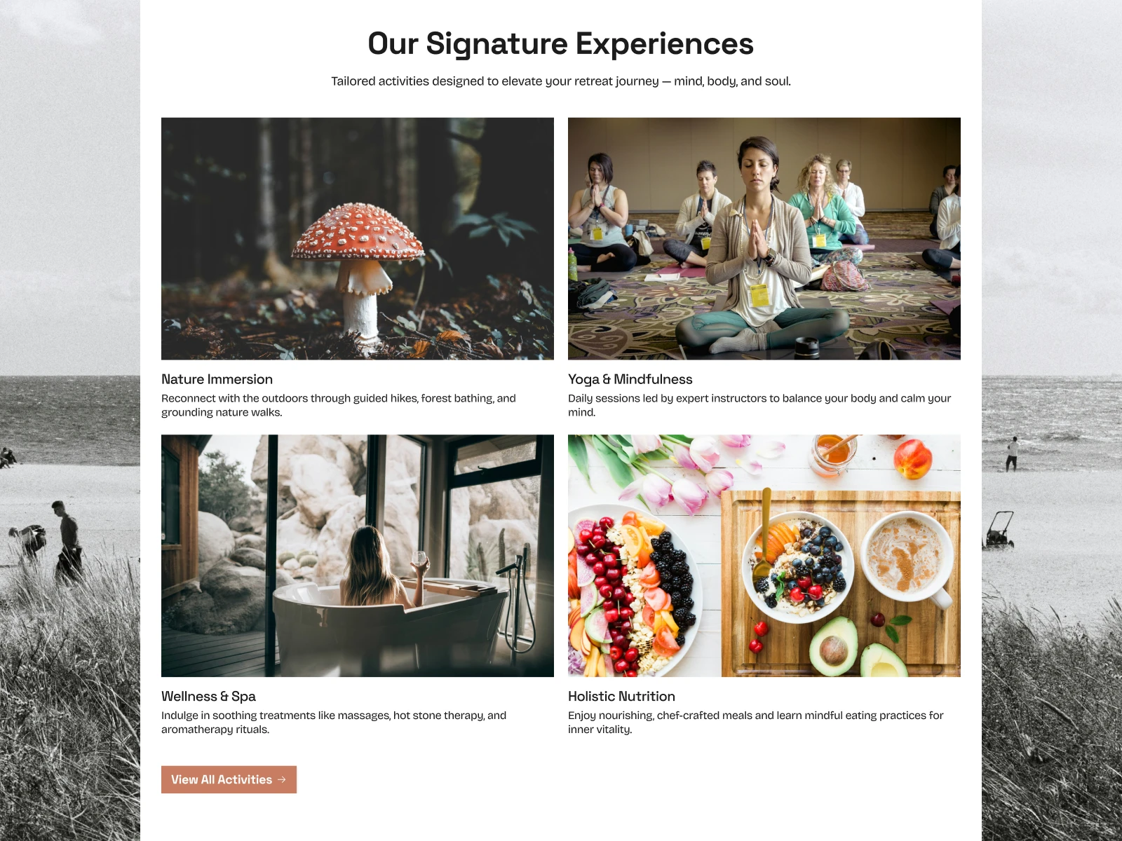Click the arrow icon in View All Activities
This screenshot has width=1122, height=841.
(x=282, y=779)
